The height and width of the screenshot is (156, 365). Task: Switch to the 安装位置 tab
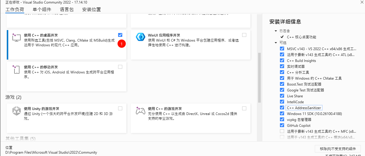(92, 9)
